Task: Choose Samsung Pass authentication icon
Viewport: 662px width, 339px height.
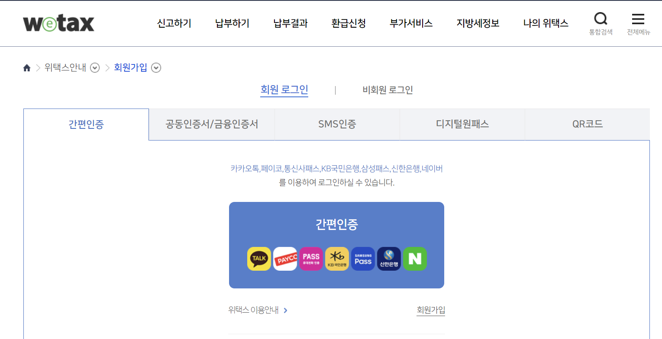Action: 363,259
